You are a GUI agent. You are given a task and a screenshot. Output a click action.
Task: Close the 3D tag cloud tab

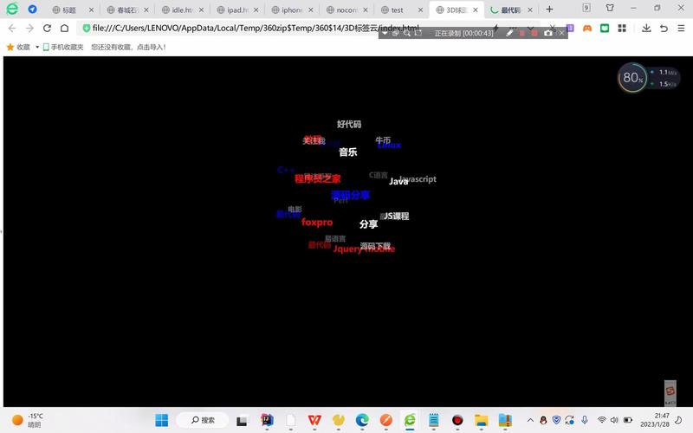tap(475, 10)
